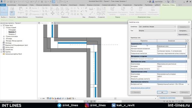Collapse the Вертикальная сетка parameter group

[186, 61]
